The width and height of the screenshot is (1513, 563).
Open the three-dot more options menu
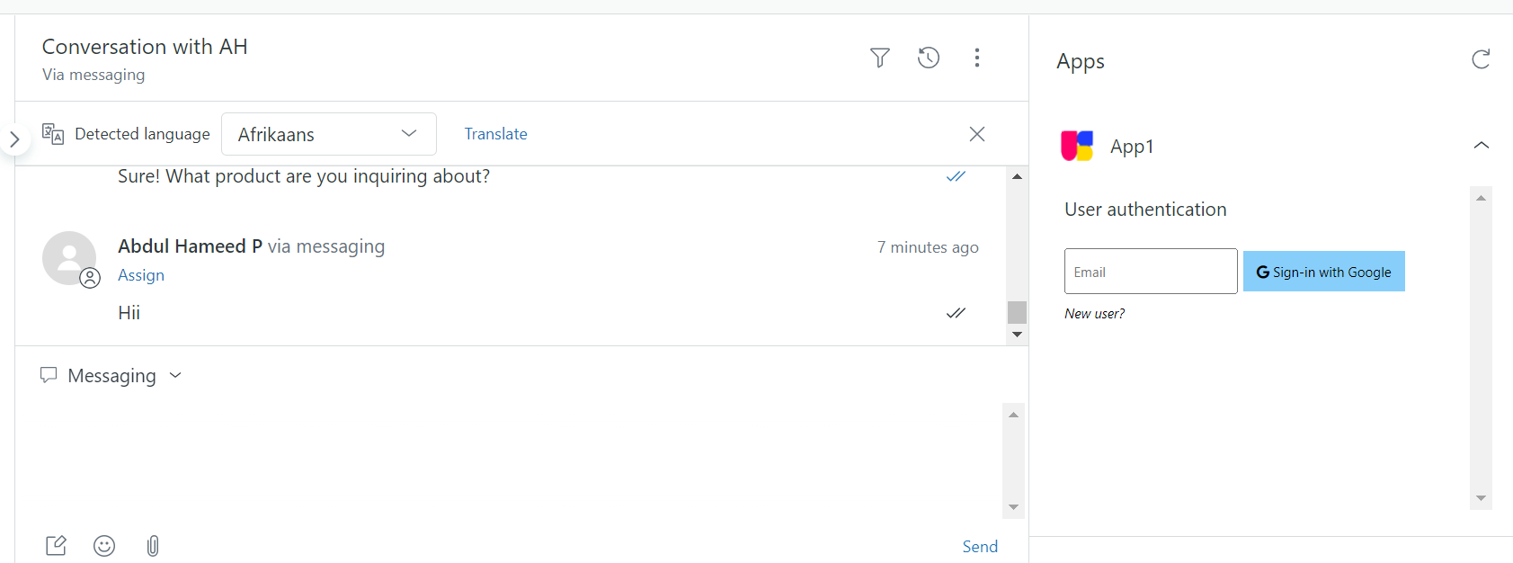pyautogui.click(x=977, y=58)
